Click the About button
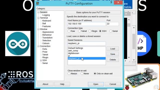 tap(45, 84)
